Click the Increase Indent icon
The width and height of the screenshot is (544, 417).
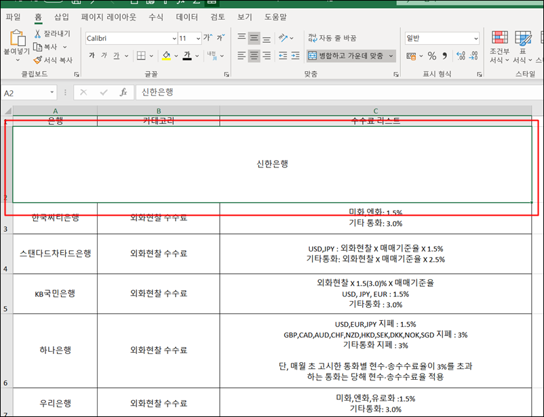point(295,56)
